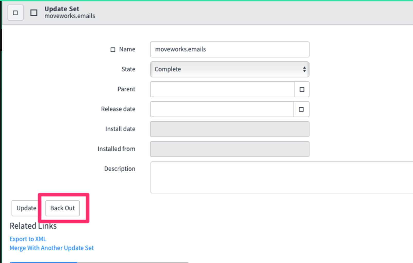Click the read-only Installed from field
This screenshot has width=413, height=263.
click(230, 149)
